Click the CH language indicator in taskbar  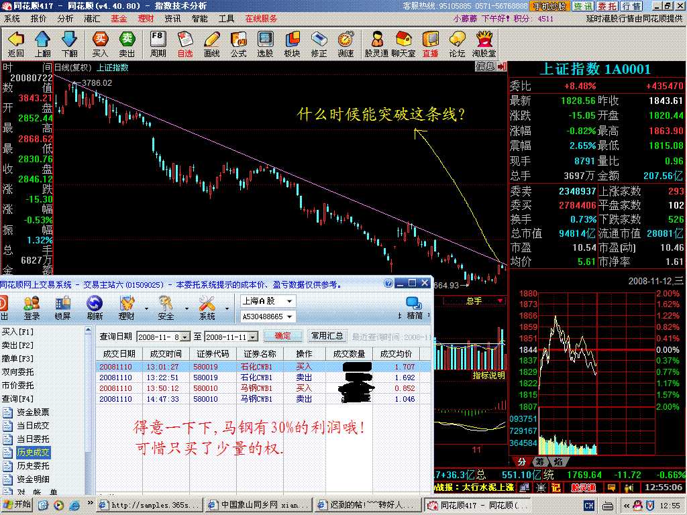(588, 506)
